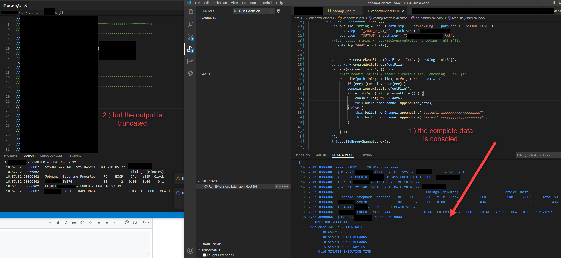Open the Source Control view showing 4 changes
561x258 pixels.
[x=190, y=37]
